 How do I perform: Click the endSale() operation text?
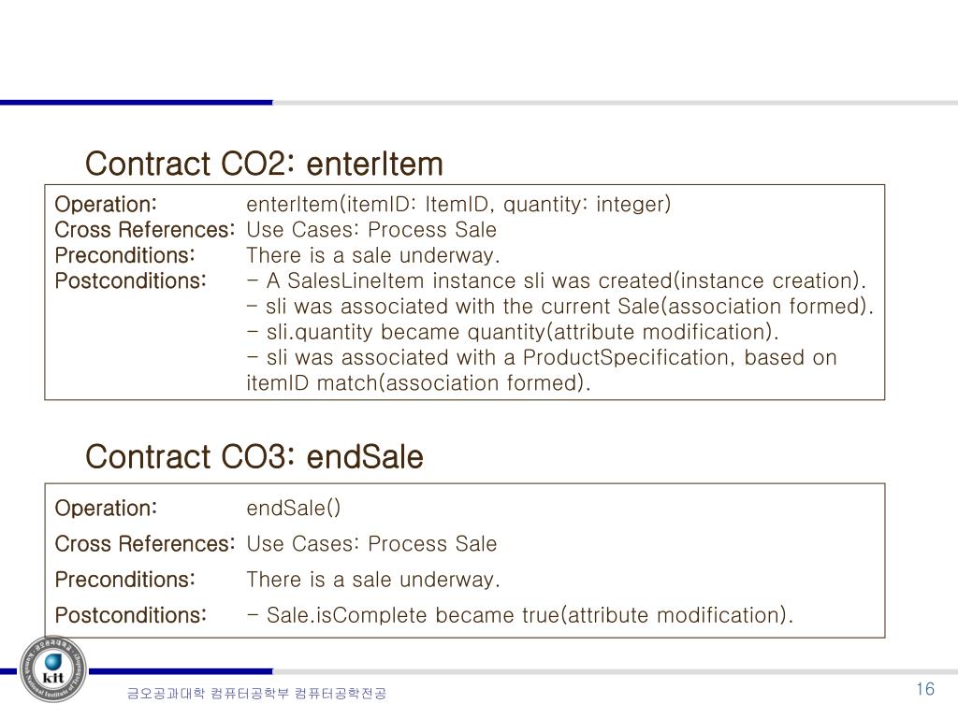tap(293, 508)
